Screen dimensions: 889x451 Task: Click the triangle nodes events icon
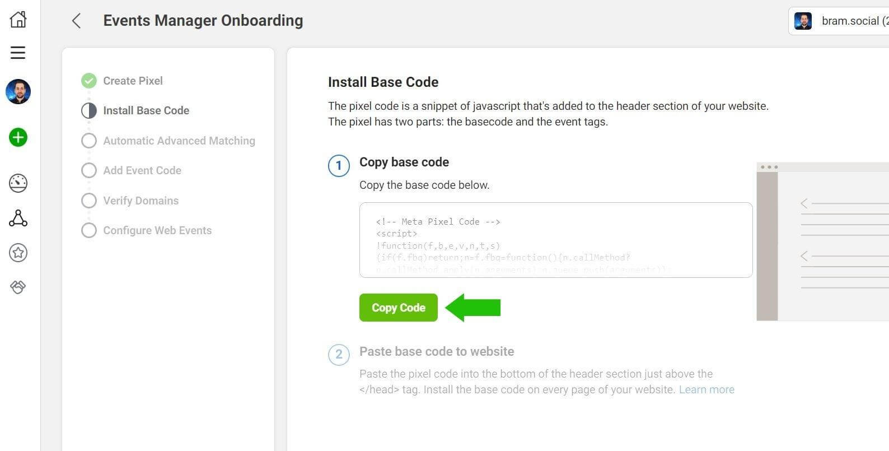click(18, 218)
